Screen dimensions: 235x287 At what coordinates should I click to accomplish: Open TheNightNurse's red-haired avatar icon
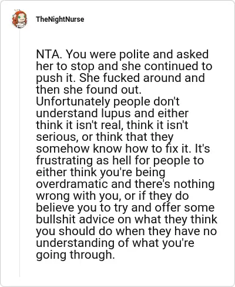[19, 19]
